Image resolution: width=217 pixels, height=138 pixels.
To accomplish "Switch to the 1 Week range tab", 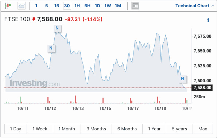I will click(40, 129).
